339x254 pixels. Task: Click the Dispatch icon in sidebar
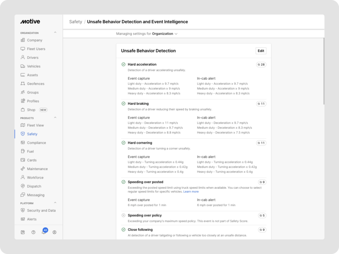23,186
